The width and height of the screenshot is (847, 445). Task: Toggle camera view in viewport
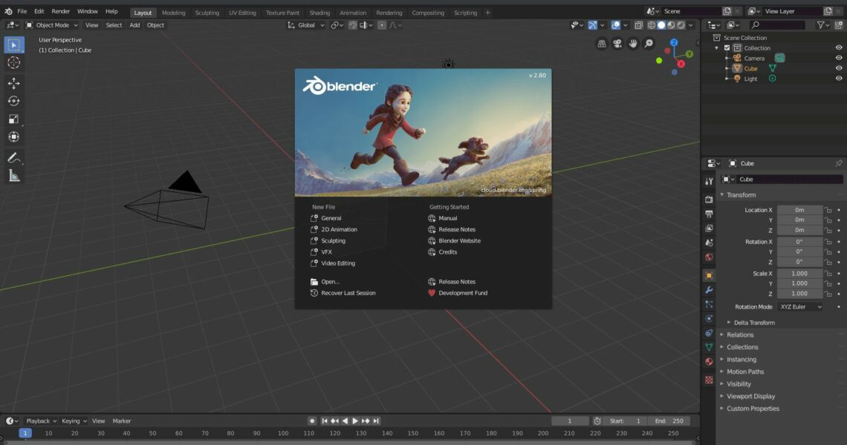tap(617, 44)
